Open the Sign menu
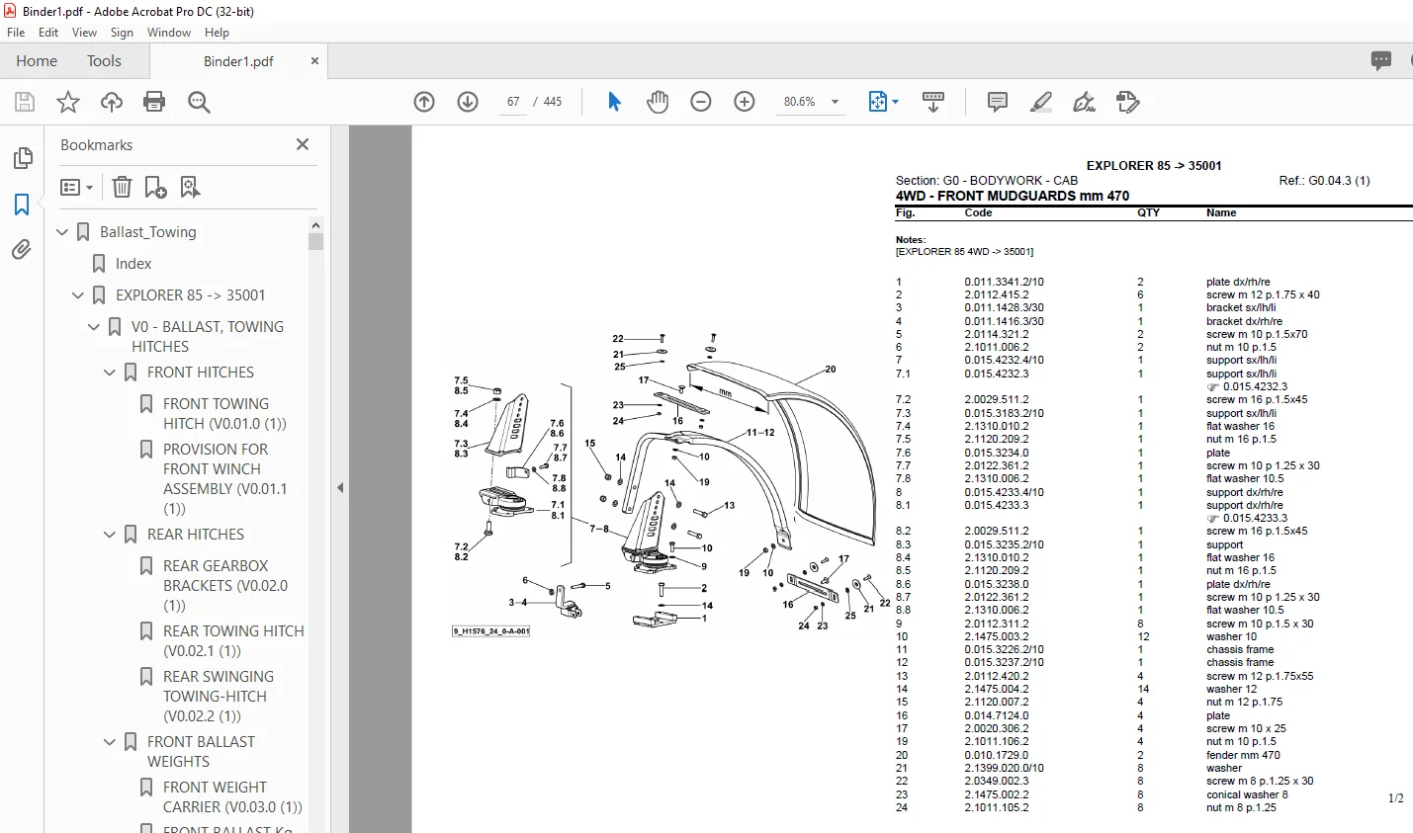The width and height of the screenshot is (1413, 833). pos(122,33)
